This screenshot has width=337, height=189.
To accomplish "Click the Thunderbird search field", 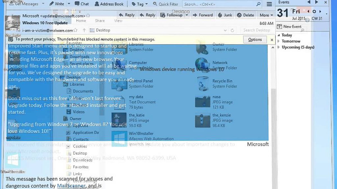I will [x=219, y=4].
